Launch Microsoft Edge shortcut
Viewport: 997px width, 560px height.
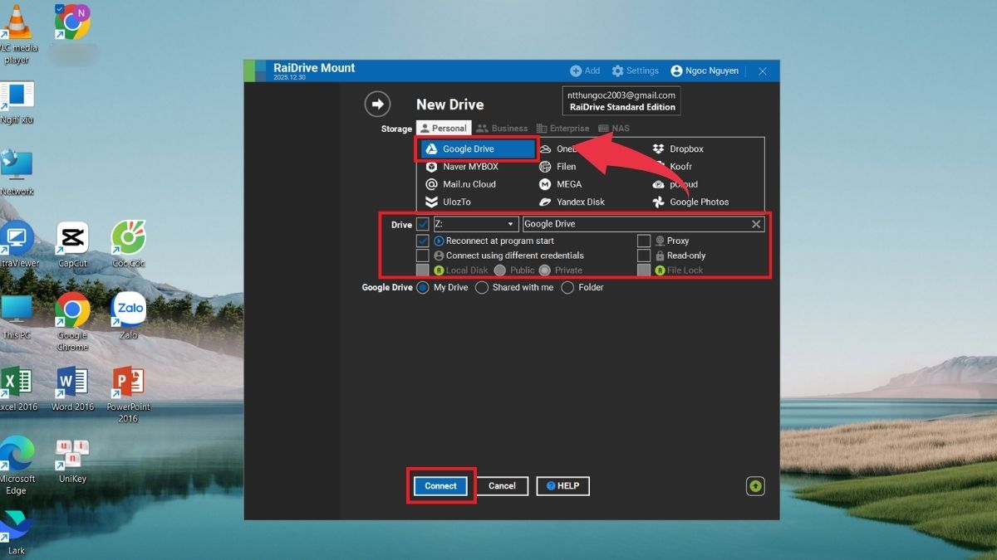(17, 465)
